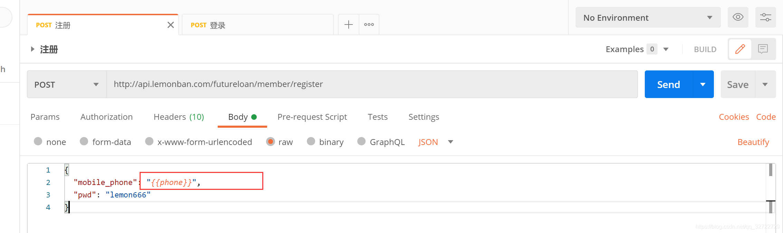Beautify the JSON body
Viewport: 783px width, 233px height.
click(x=753, y=142)
